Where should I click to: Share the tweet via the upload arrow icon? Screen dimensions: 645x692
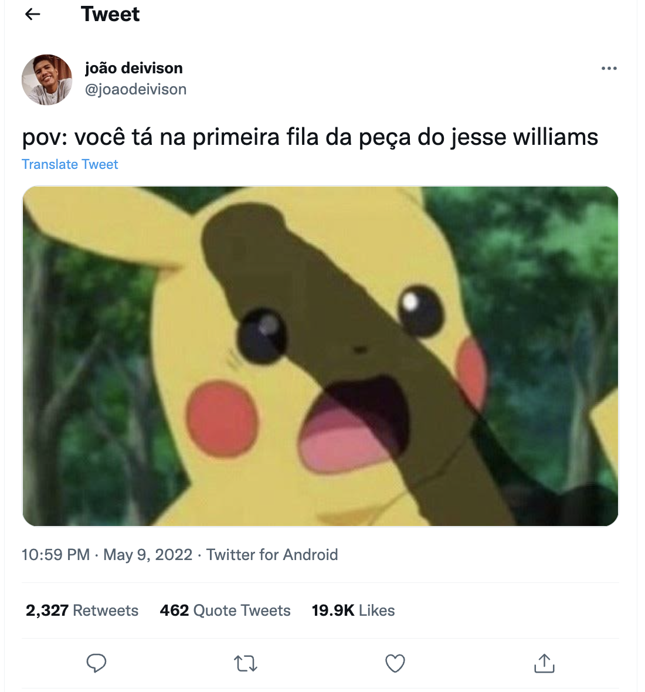tap(544, 663)
